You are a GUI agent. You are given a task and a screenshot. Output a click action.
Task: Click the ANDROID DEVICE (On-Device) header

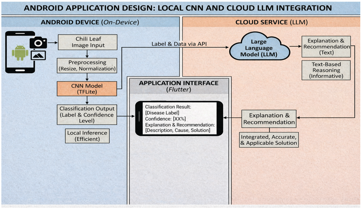click(90, 22)
